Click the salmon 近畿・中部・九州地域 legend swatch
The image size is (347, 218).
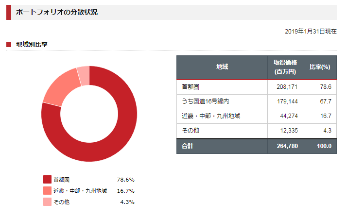(47, 190)
